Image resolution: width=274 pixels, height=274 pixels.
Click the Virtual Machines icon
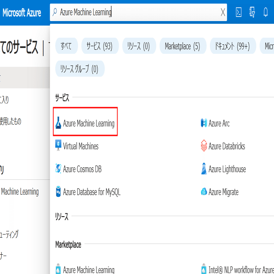58,145
